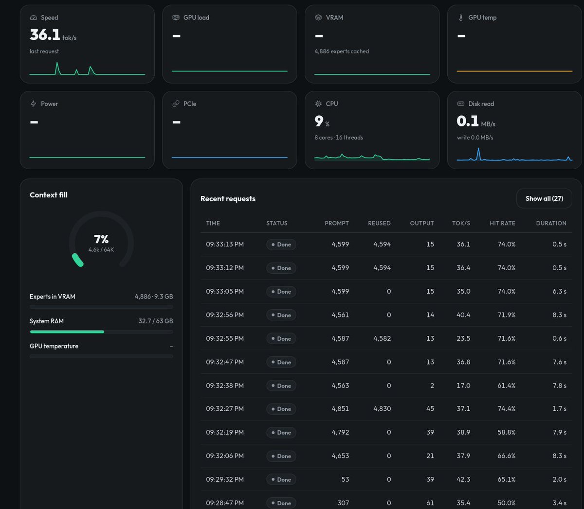Screen dimensions: 584x509
Task: Sort by the HIT RATE column header
Action: [x=502, y=223]
